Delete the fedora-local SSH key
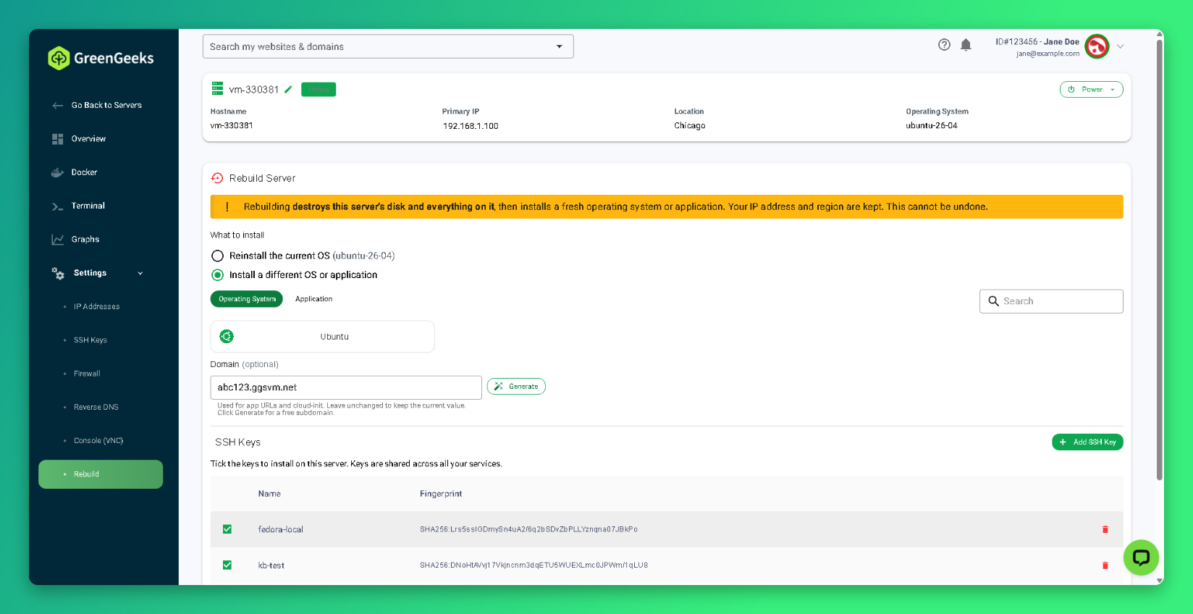The width and height of the screenshot is (1193, 614). (1105, 529)
